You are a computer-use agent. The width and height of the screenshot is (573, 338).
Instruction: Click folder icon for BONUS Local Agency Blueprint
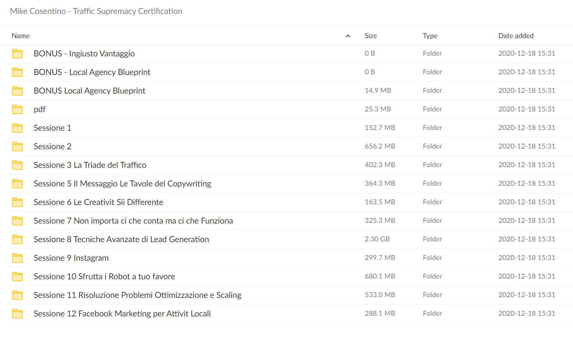click(17, 91)
